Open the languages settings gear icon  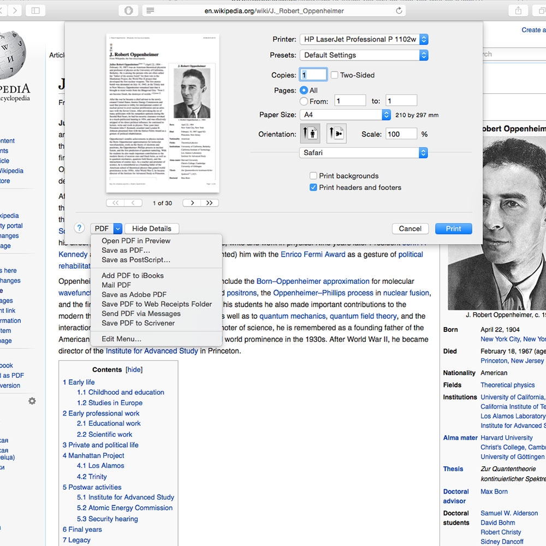point(32,401)
